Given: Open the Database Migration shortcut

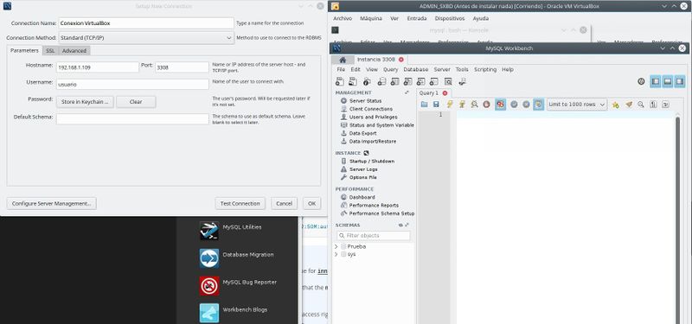Looking at the screenshot, I should 209,258.
